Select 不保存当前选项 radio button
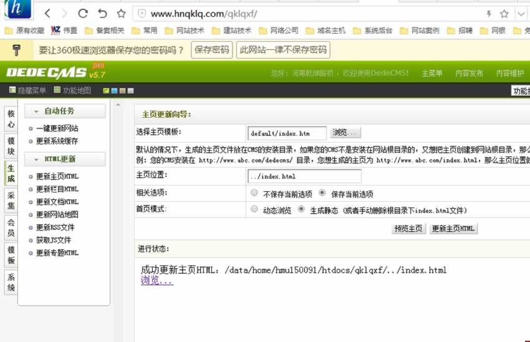This screenshot has height=342, width=530. pos(254,193)
